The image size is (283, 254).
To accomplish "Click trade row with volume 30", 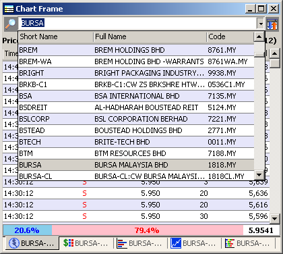I will [x=136, y=216].
